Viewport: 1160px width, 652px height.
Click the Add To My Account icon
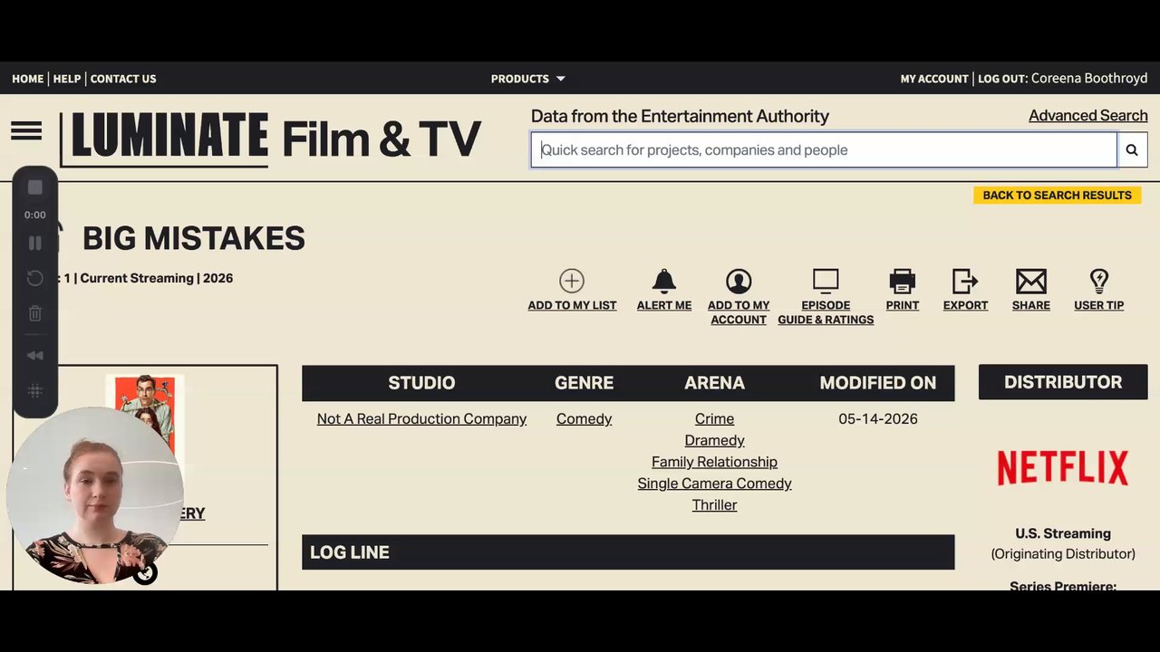tap(739, 281)
